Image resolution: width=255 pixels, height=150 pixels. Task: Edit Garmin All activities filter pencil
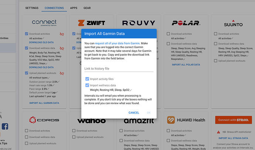pyautogui.click(x=43, y=38)
